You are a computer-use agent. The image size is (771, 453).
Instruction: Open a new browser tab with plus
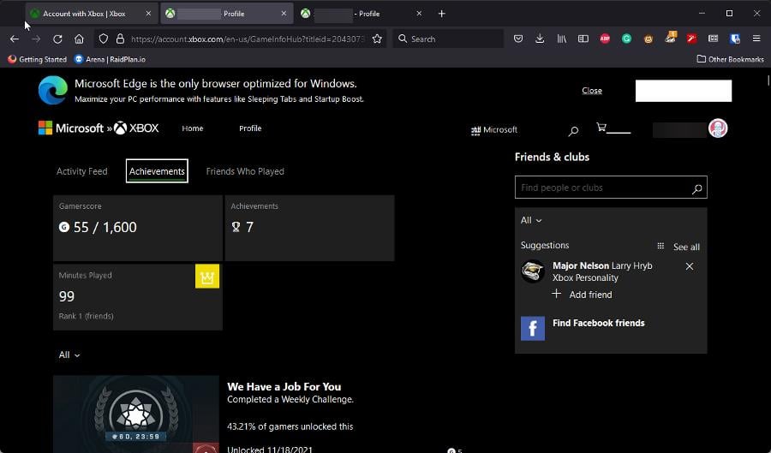click(x=441, y=14)
